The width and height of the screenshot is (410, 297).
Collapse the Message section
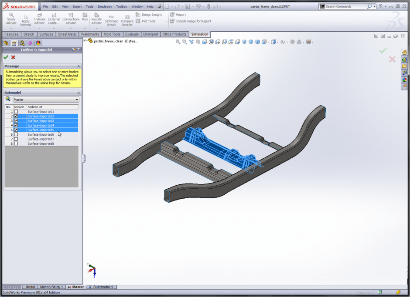[79, 66]
